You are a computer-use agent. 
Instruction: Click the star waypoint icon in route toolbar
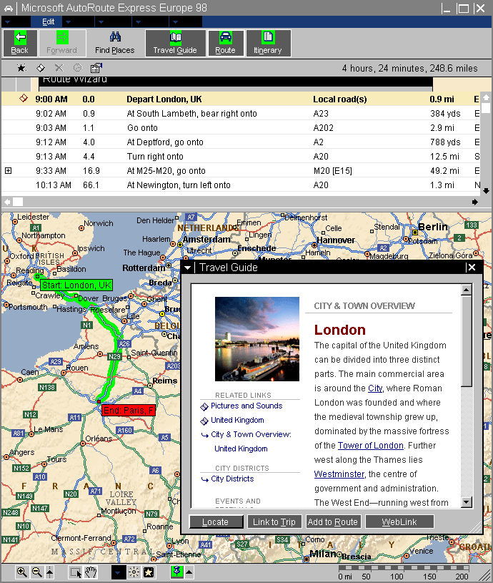(x=21, y=68)
